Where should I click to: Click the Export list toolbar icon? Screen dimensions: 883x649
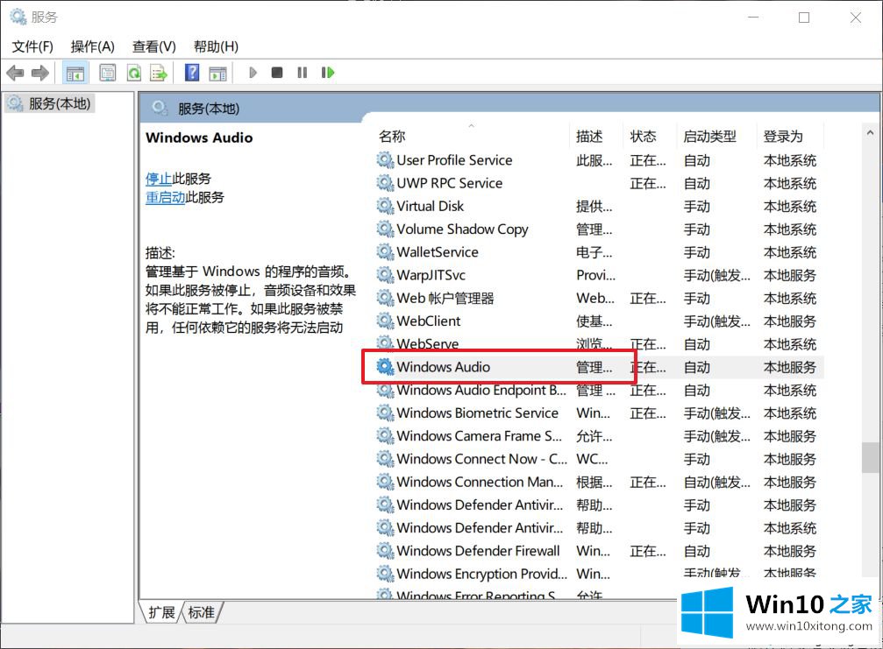click(159, 73)
